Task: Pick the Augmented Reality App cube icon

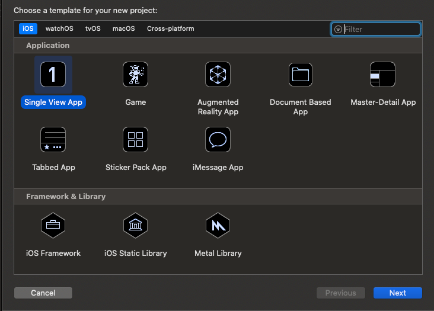Action: 218,75
